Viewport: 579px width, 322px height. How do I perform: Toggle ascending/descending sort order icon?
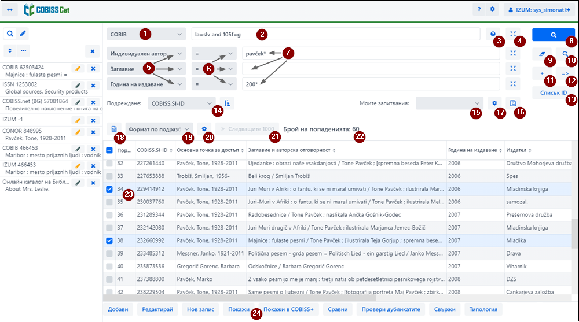tap(227, 103)
